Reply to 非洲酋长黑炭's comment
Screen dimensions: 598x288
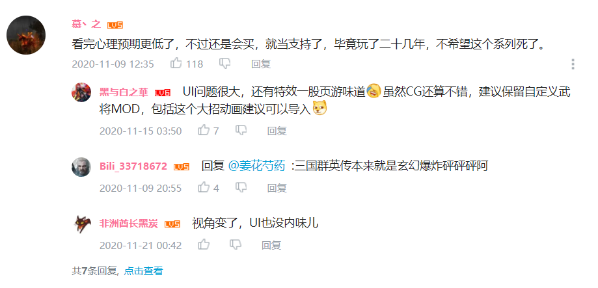[x=271, y=245]
